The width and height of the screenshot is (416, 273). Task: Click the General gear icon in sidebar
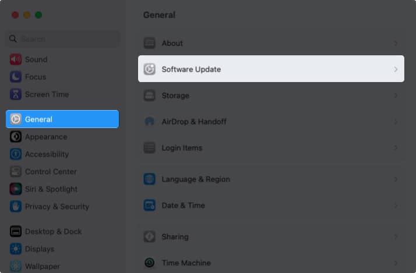(16, 119)
